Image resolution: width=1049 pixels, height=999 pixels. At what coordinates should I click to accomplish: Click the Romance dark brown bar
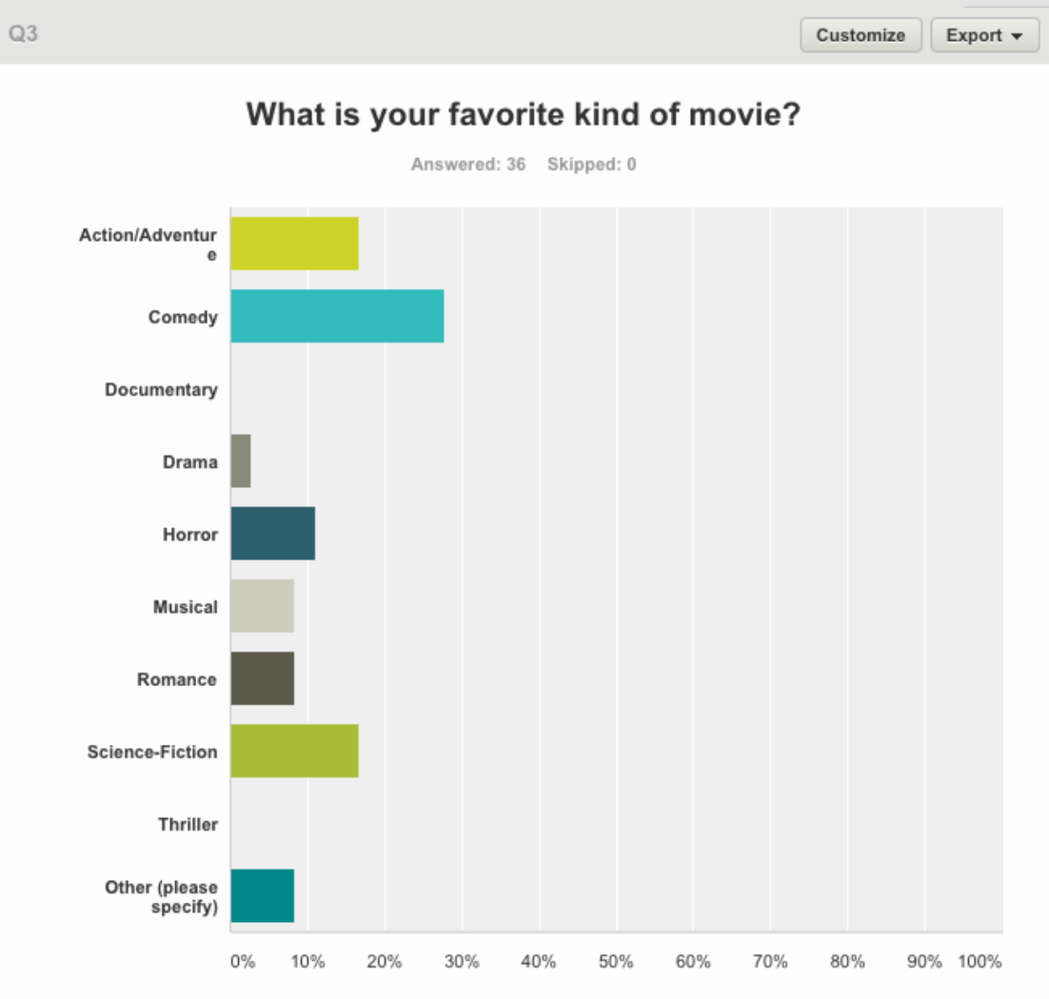262,678
